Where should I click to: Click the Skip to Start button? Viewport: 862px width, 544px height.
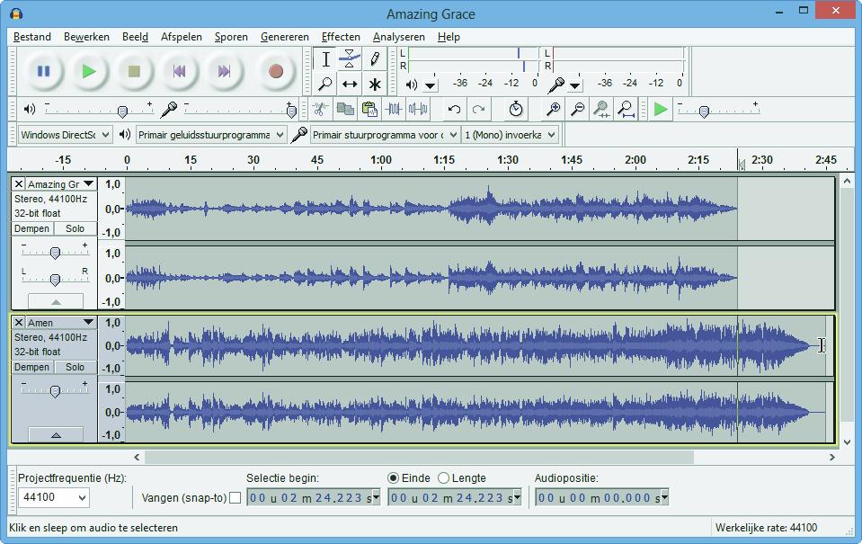coord(179,71)
